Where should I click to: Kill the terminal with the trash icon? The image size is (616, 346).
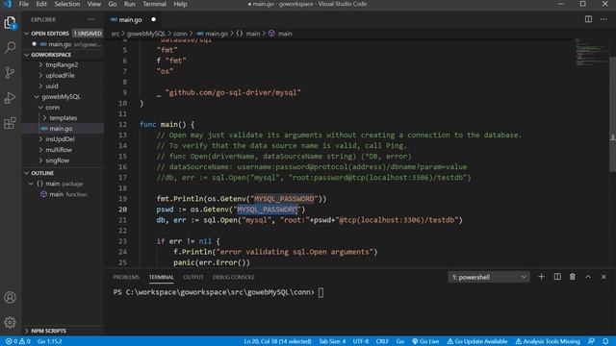click(x=573, y=277)
